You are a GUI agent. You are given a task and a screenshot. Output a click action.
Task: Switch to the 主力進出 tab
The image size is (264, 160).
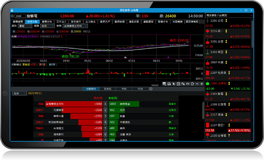[90, 22]
